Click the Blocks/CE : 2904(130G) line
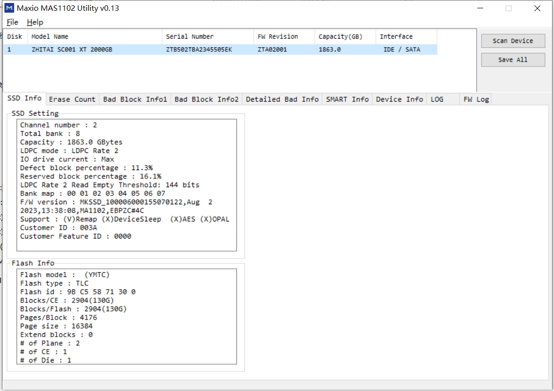554x391 pixels. point(67,301)
